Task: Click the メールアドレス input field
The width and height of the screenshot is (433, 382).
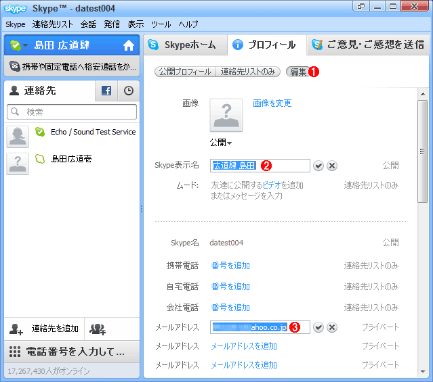Action: click(260, 327)
